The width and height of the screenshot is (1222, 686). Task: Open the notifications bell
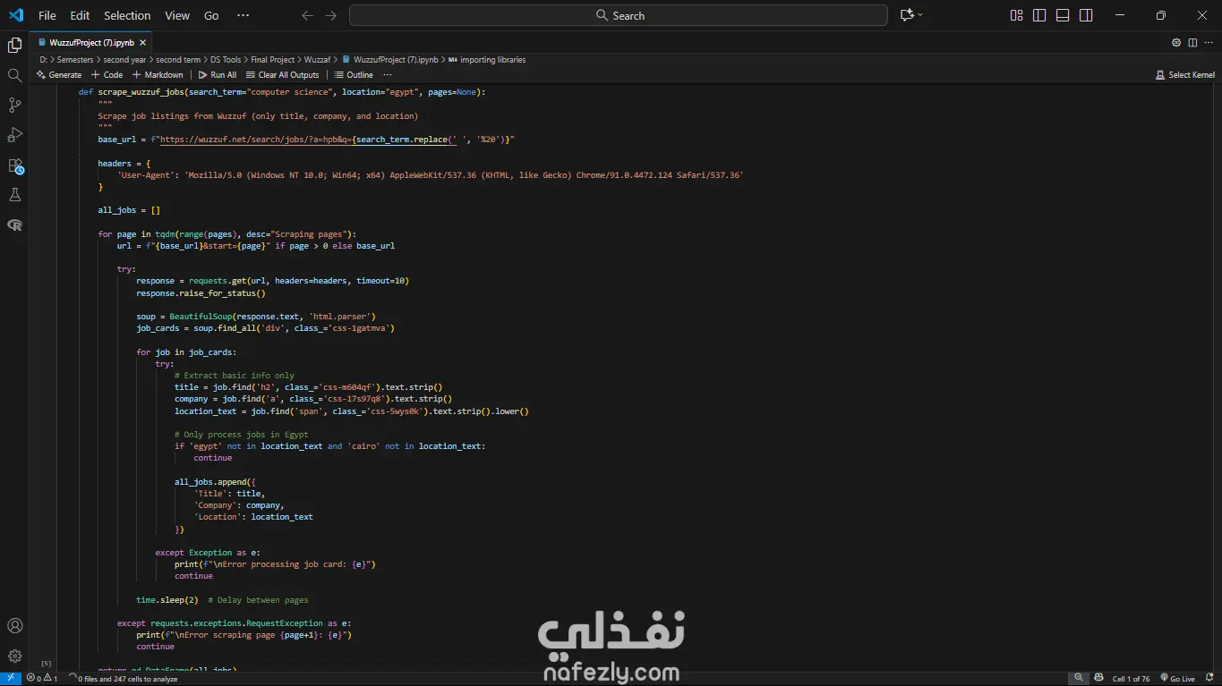coord(1209,679)
